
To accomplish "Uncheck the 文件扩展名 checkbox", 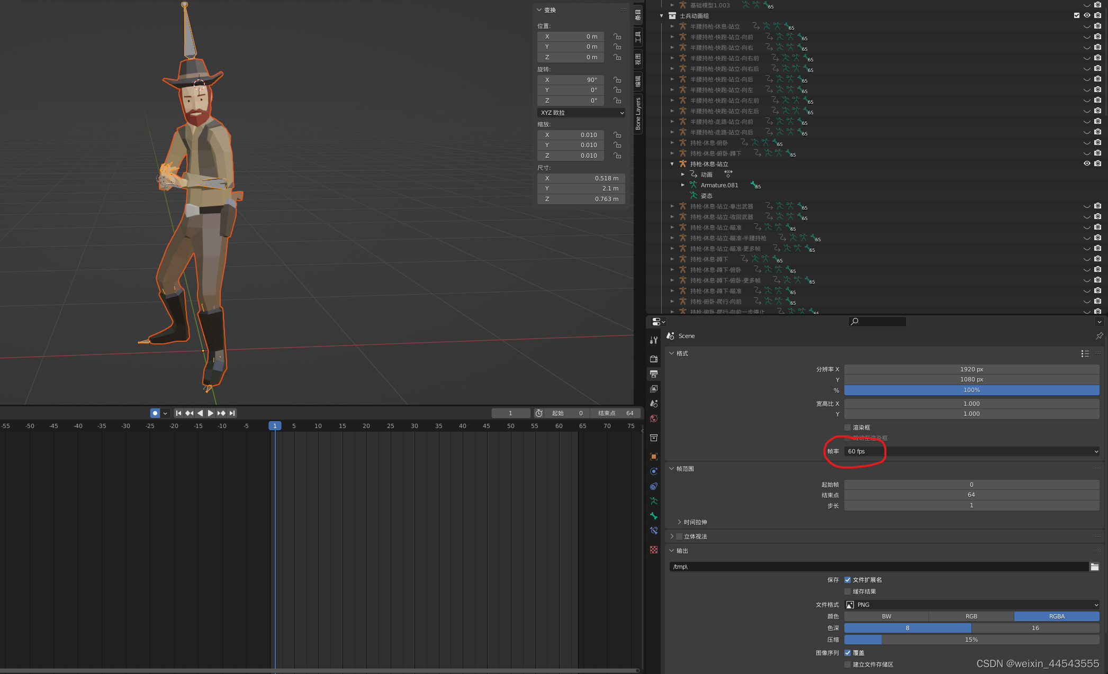I will point(848,580).
